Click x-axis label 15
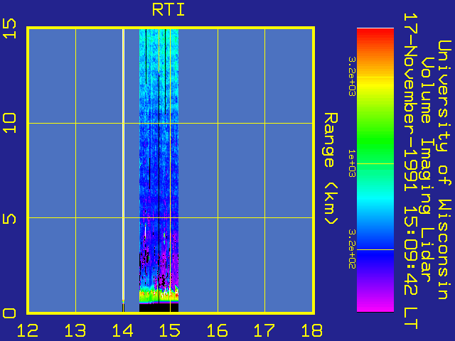This screenshot has height=341, width=455. [170, 330]
